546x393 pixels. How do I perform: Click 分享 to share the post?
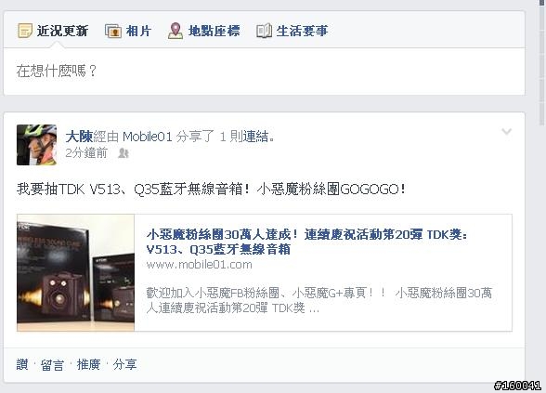(124, 365)
